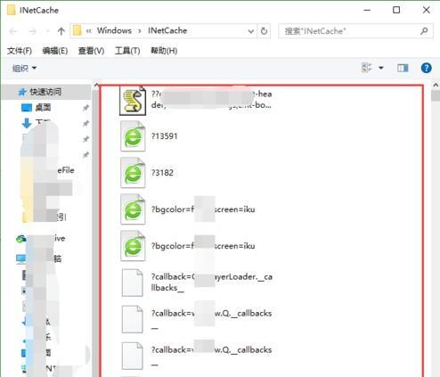Open the help question mark icon

[426, 68]
